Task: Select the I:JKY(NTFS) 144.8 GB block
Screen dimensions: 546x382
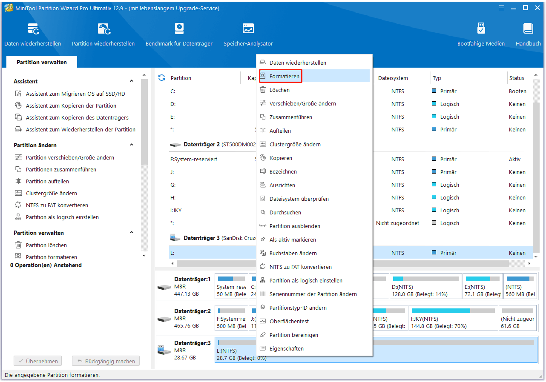Action: pos(453,318)
